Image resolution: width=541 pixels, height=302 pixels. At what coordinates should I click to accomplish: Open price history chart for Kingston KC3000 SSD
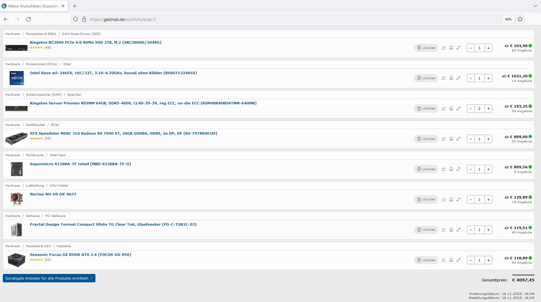tap(444, 48)
